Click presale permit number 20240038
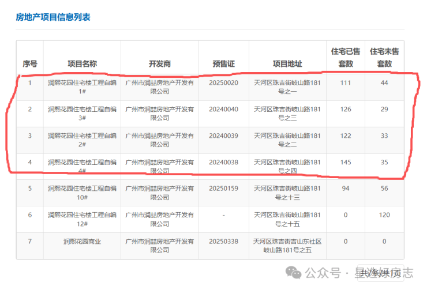427x290 pixels. 223,163
